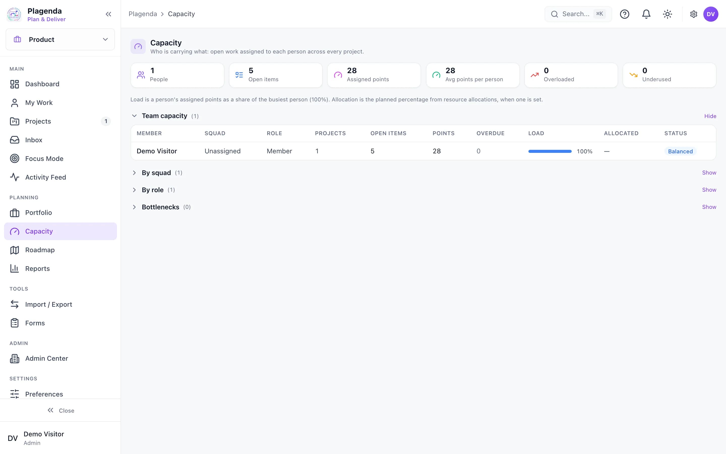Image resolution: width=726 pixels, height=454 pixels.
Task: Click the Close button at sidebar bottom
Action: 60,410
